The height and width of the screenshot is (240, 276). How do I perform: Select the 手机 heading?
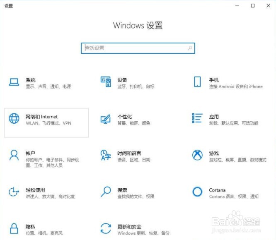(x=214, y=80)
